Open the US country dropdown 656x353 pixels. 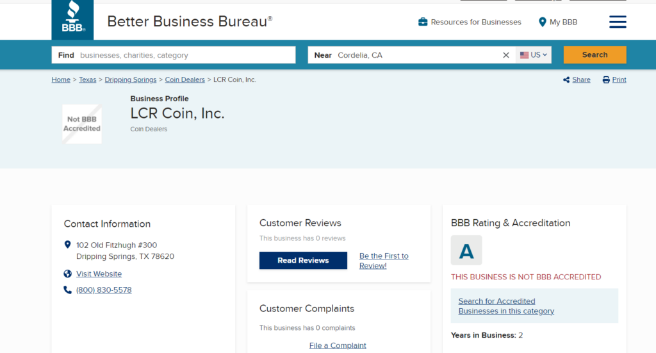click(x=534, y=55)
